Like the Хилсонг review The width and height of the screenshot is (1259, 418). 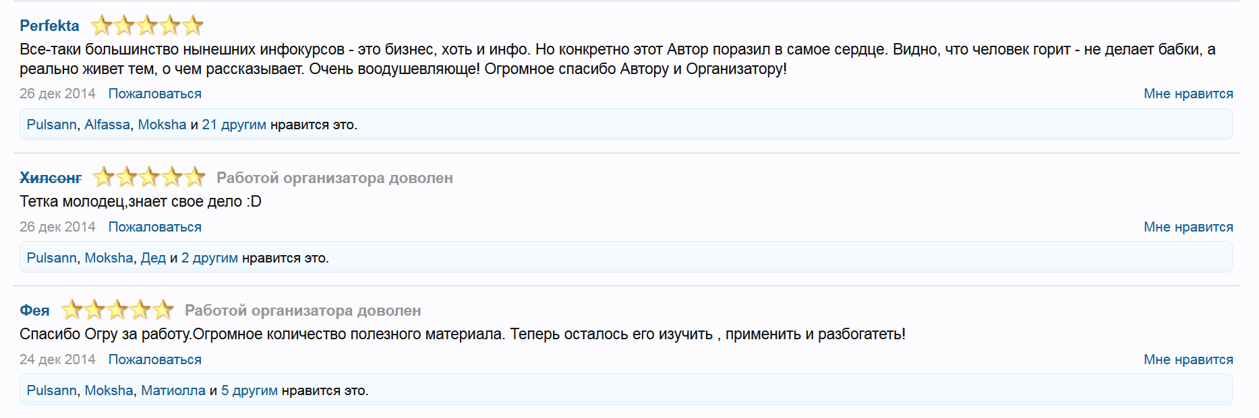tap(1188, 227)
